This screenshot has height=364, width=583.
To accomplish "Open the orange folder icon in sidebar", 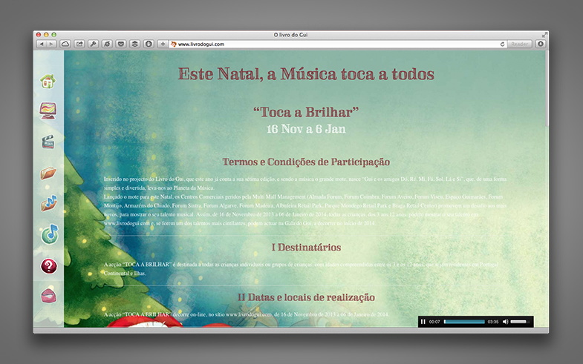I will click(48, 173).
